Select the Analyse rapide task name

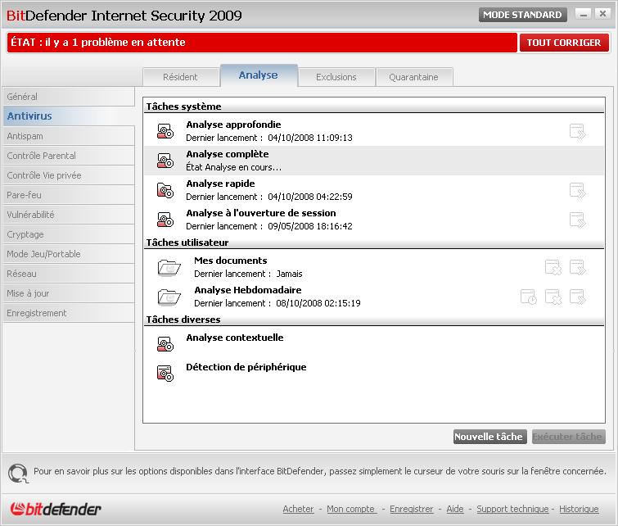coord(220,184)
